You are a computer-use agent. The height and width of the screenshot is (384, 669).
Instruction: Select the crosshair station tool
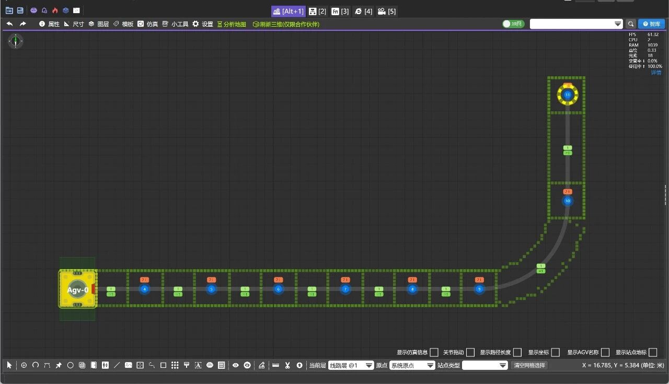point(24,365)
